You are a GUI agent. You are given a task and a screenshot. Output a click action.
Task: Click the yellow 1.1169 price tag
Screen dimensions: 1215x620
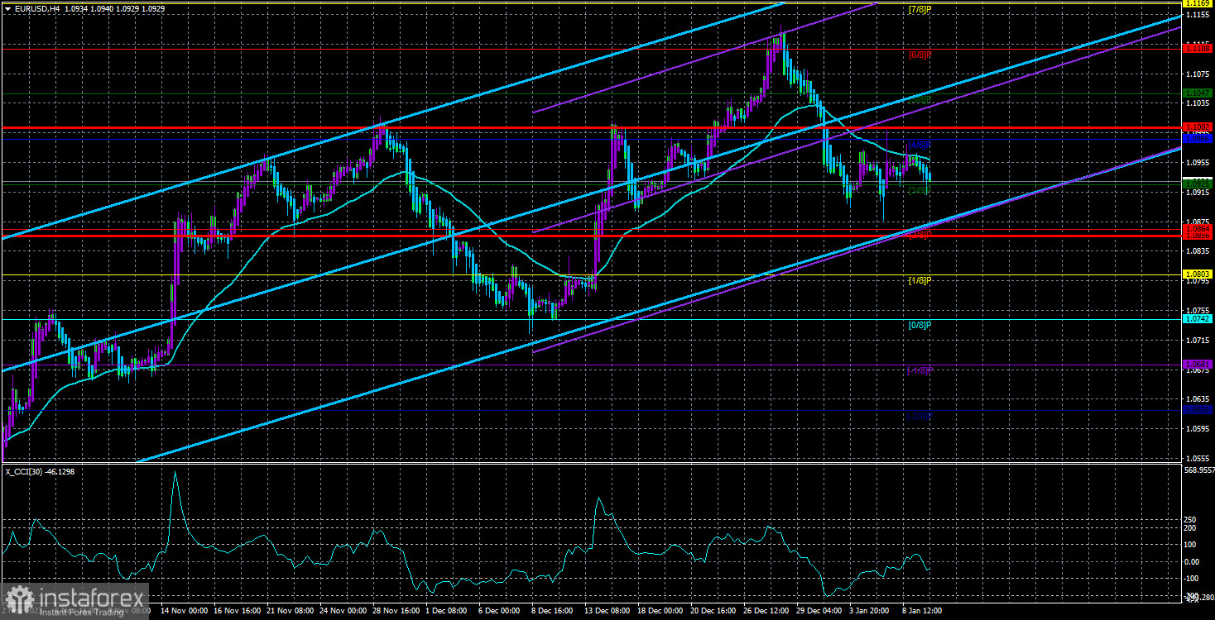(1198, 4)
